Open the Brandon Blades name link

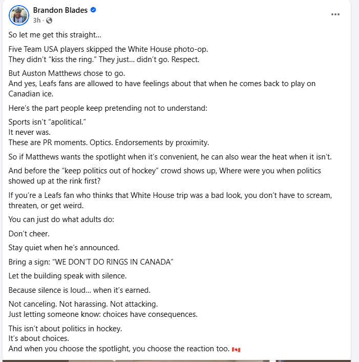click(x=60, y=10)
